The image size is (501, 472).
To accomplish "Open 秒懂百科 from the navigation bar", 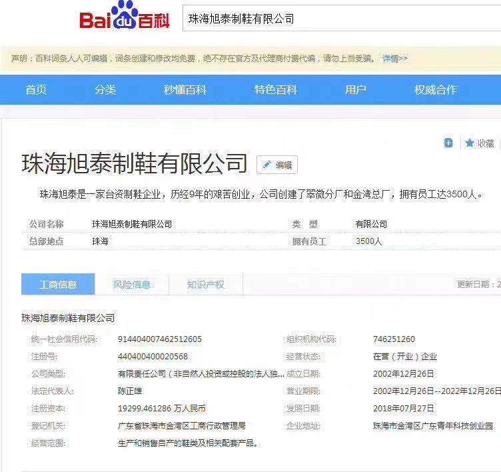I will point(185,89).
